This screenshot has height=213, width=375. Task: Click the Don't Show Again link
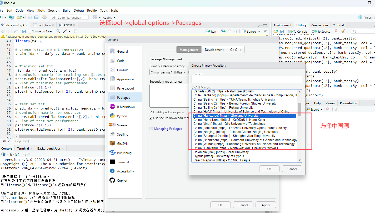[95, 37]
